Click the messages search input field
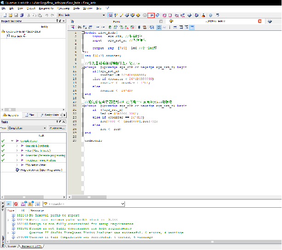This screenshot has width=282, height=250. (84, 204)
